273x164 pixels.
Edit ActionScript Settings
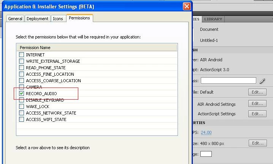click(257, 114)
